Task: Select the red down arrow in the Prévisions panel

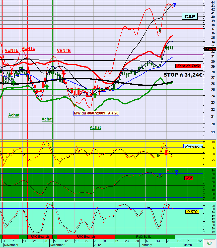Action: click(x=166, y=153)
